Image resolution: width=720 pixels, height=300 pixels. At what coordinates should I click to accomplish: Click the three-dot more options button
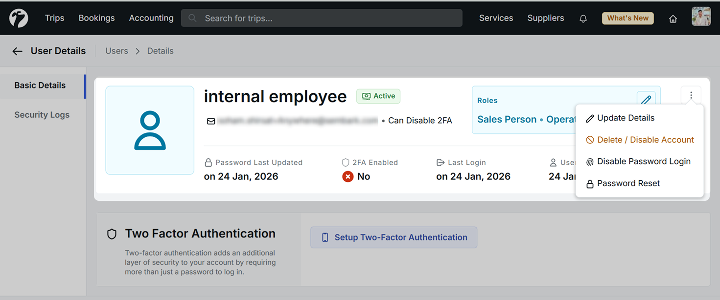(691, 95)
